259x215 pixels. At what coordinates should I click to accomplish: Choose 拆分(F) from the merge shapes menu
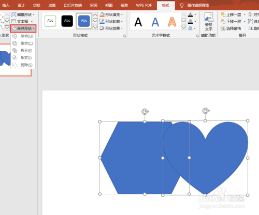coord(23,51)
